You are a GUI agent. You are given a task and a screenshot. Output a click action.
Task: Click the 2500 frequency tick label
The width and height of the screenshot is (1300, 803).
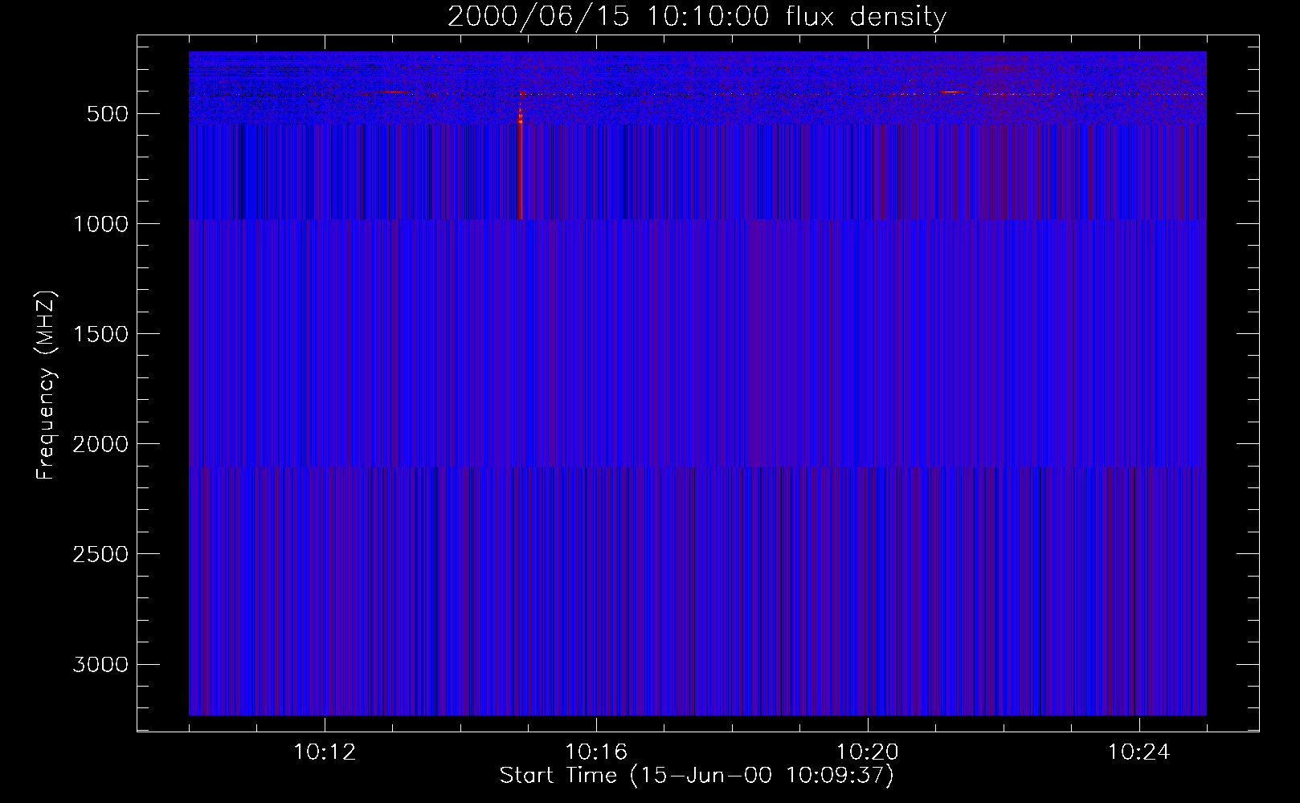point(100,554)
